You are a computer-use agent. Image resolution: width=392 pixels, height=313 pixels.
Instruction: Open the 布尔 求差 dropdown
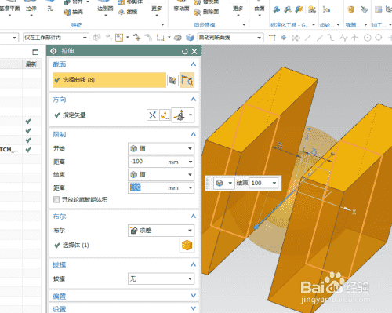[x=161, y=231]
